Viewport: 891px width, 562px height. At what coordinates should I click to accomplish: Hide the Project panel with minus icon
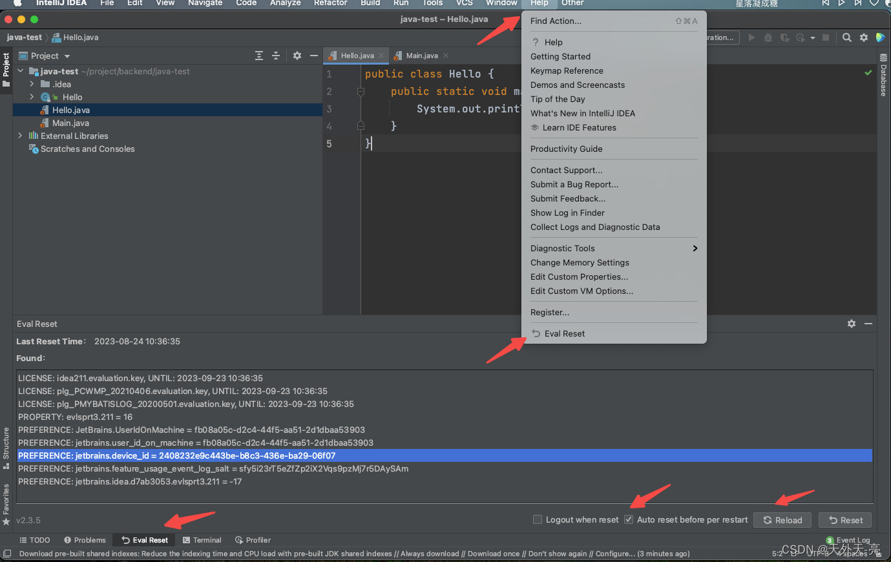click(314, 56)
